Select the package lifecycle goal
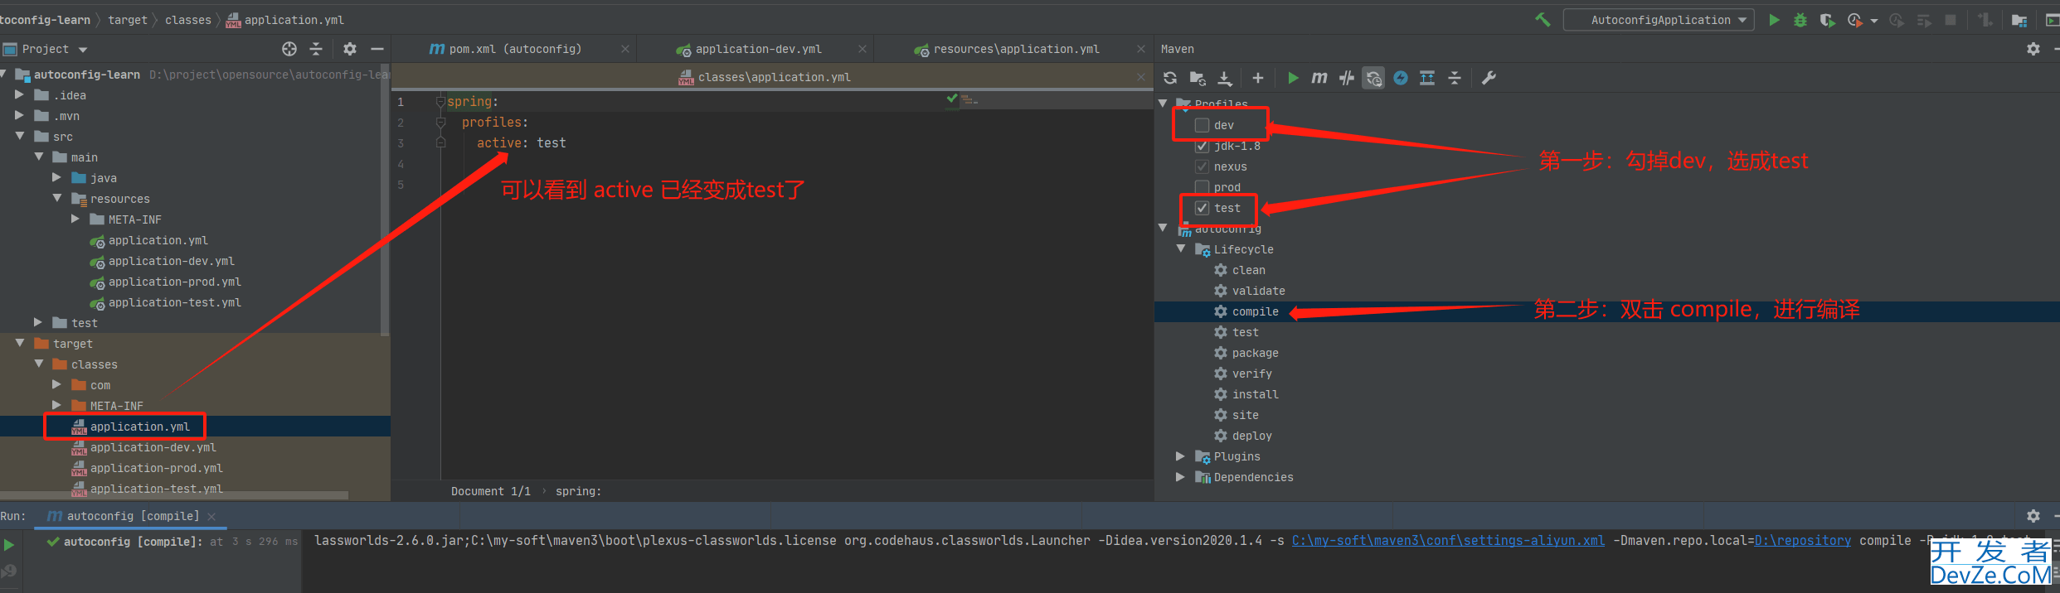This screenshot has height=593, width=2060. click(x=1255, y=353)
